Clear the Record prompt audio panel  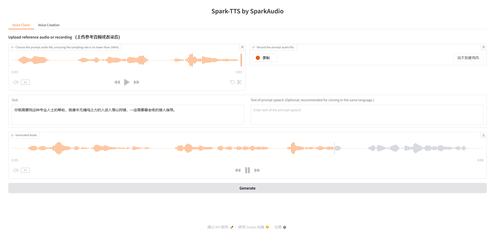[484, 47]
